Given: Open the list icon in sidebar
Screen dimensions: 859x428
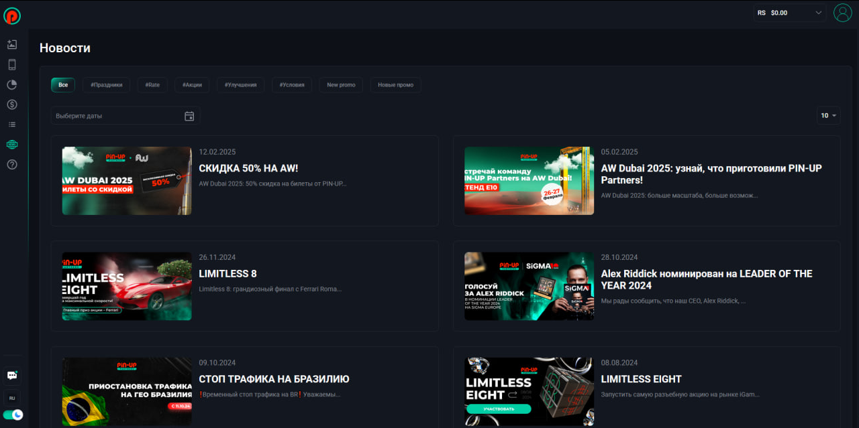Looking at the screenshot, I should pos(12,125).
